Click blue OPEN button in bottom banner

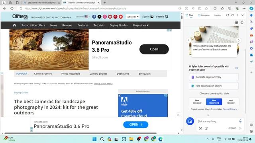tap(135, 124)
